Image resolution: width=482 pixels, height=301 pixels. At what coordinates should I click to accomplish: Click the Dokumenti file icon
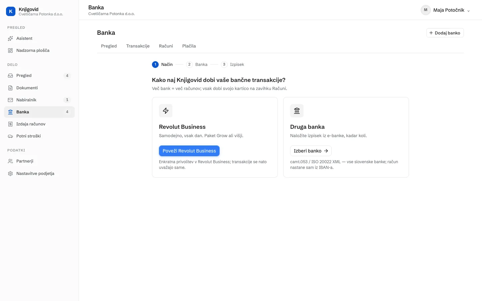coord(10,88)
